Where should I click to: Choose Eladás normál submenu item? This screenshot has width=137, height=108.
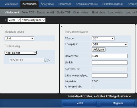45,13
